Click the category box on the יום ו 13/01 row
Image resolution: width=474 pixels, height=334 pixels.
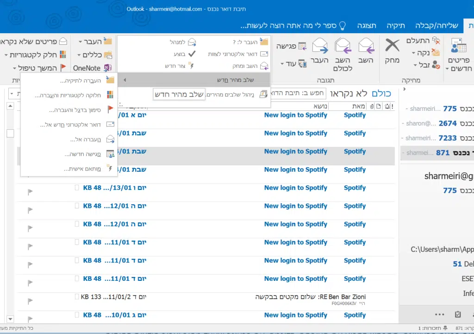click(77, 188)
